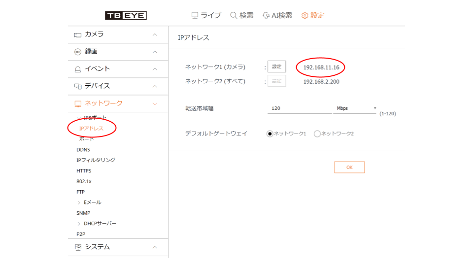Select IPアドレス in the sidebar
The image size is (473, 266).
point(92,129)
